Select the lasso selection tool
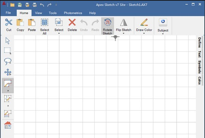Screen dimensions: 205x138 click(8, 61)
